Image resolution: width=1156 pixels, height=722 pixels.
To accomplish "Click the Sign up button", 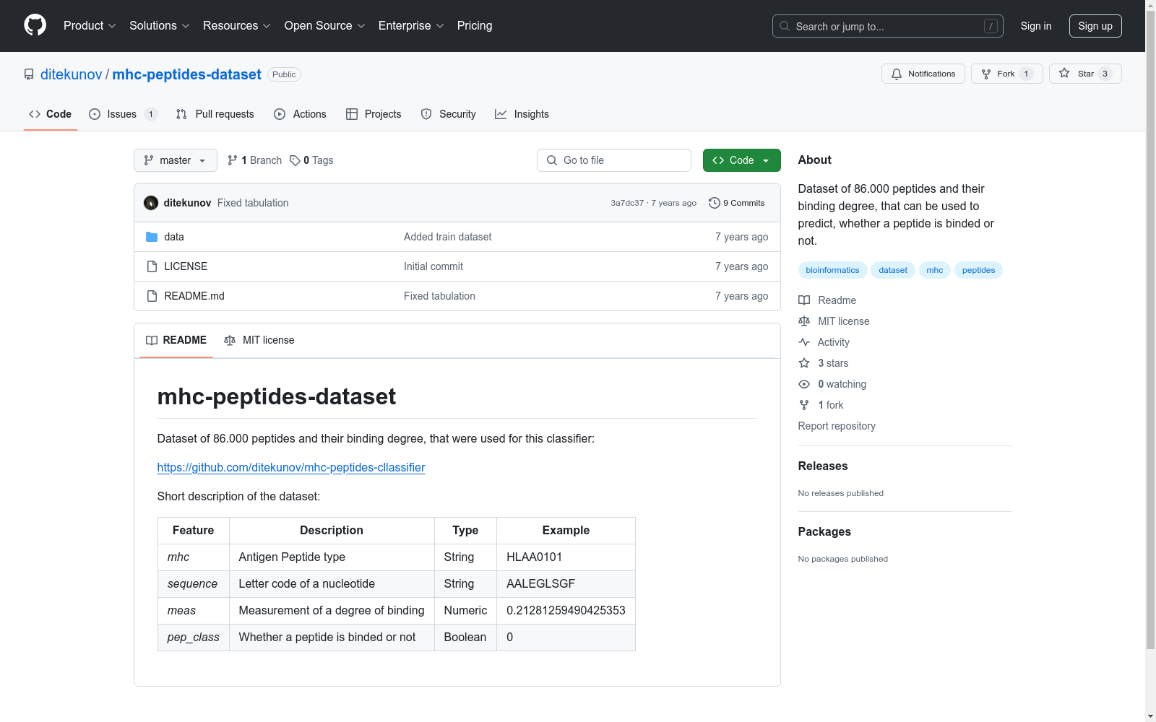I will (1095, 26).
